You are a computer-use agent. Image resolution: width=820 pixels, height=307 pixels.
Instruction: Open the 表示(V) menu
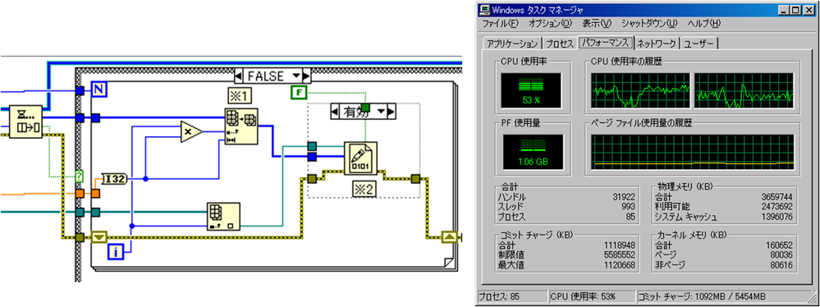(597, 24)
